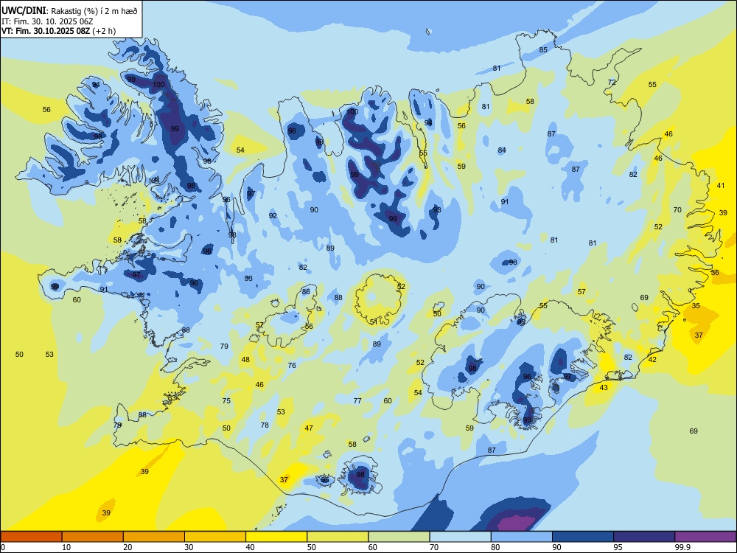Screen dimensions: 737x553
Task: Click the '99.9' legend tick label
Action: 682,547
